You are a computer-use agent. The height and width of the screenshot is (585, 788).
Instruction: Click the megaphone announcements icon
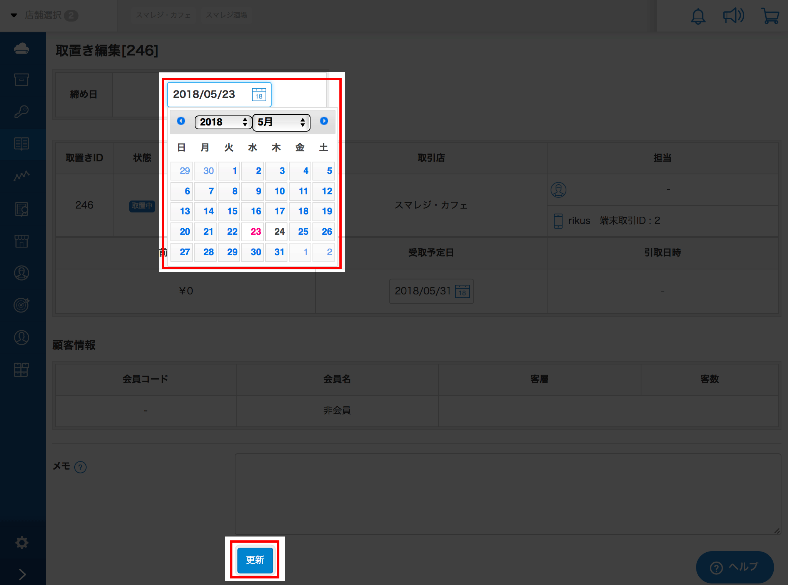pos(733,16)
